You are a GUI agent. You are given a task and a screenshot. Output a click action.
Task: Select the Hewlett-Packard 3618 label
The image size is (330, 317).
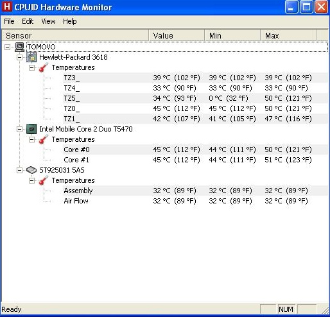(73, 57)
